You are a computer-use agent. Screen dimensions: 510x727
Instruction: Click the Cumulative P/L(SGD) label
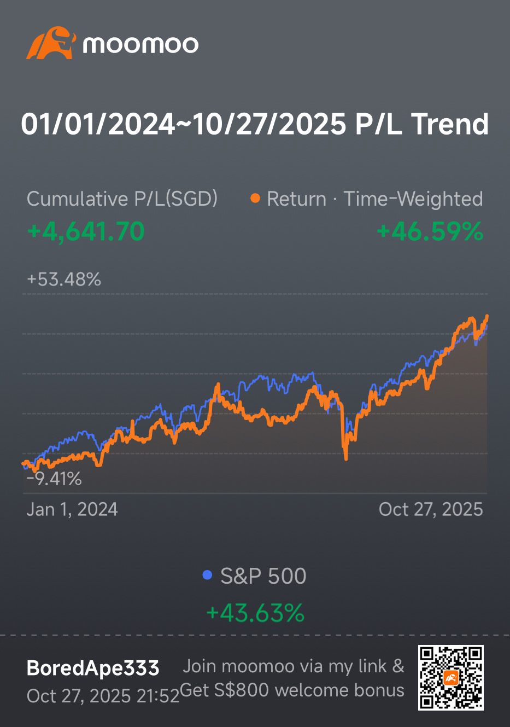pos(122,199)
